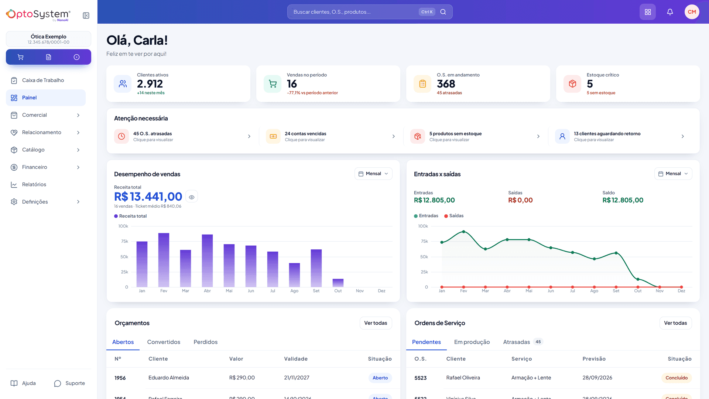The height and width of the screenshot is (399, 709).
Task: Click the Abr bar in sales chart
Action: point(207,261)
